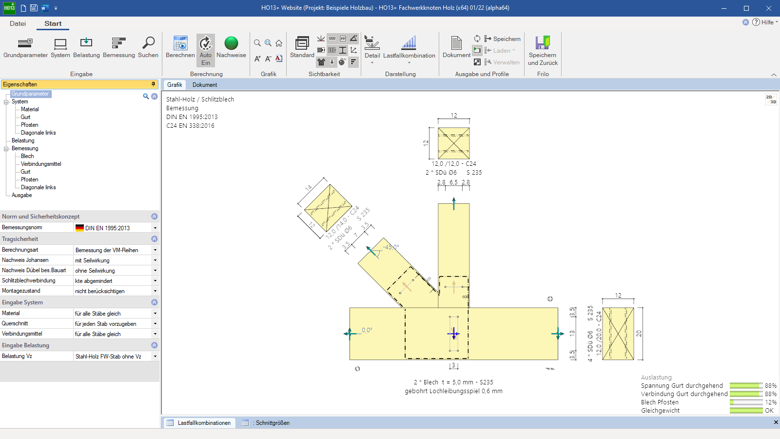Pin the Eigenschaften panel
Image resolution: width=780 pixels, height=439 pixels.
pos(154,84)
